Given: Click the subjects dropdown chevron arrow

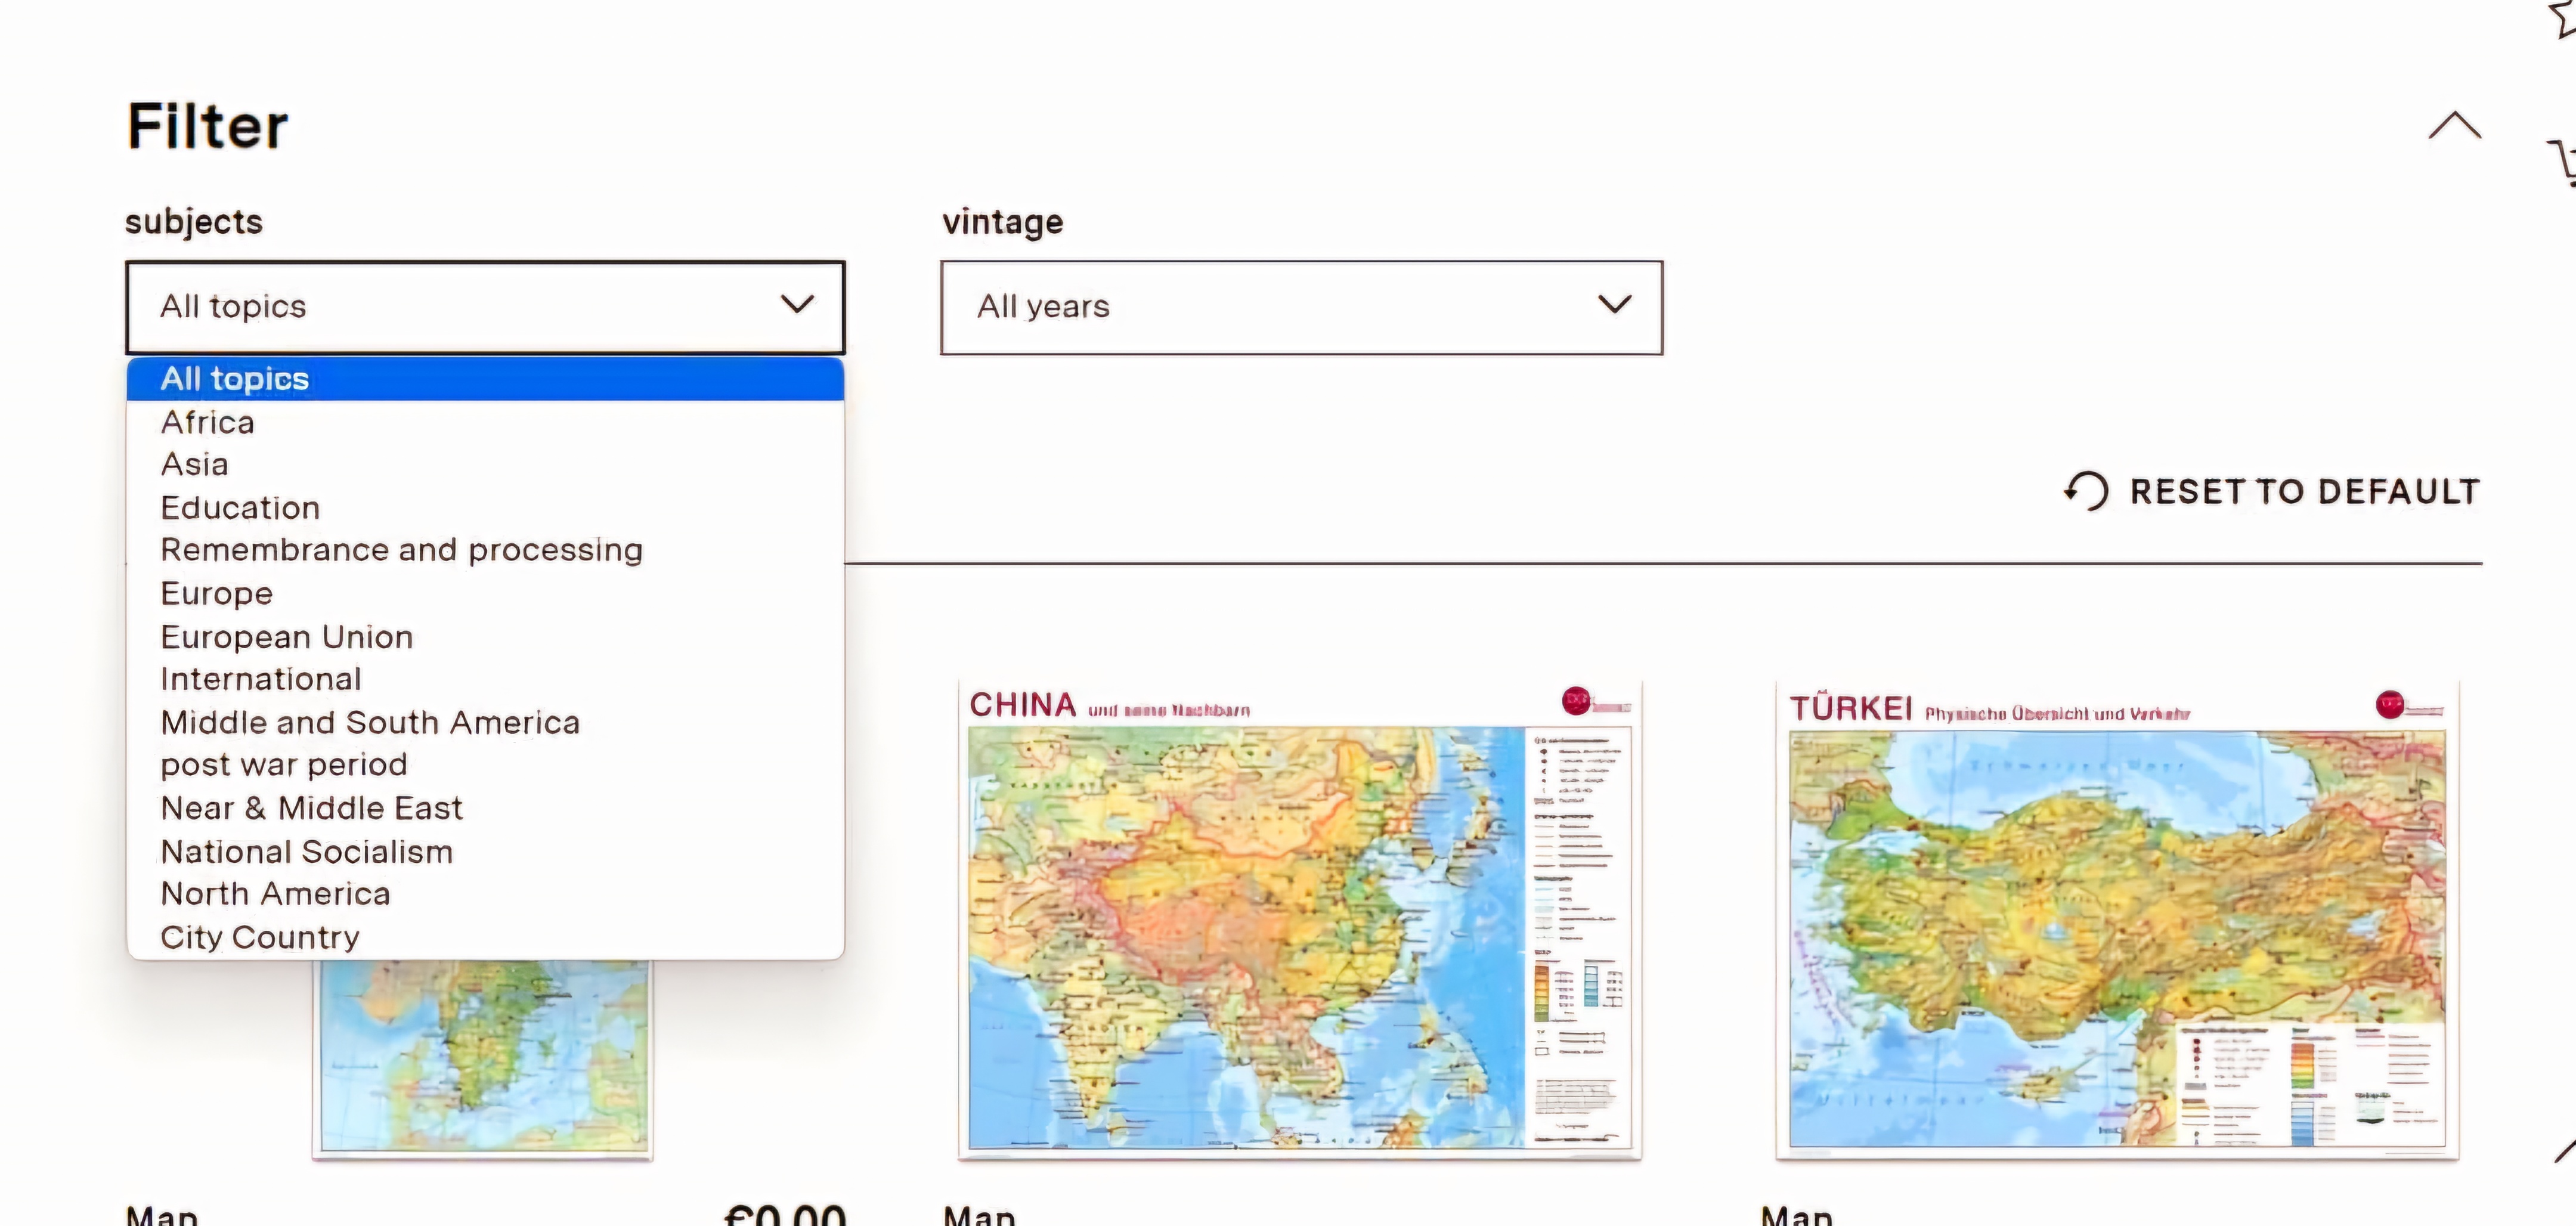Looking at the screenshot, I should [797, 304].
